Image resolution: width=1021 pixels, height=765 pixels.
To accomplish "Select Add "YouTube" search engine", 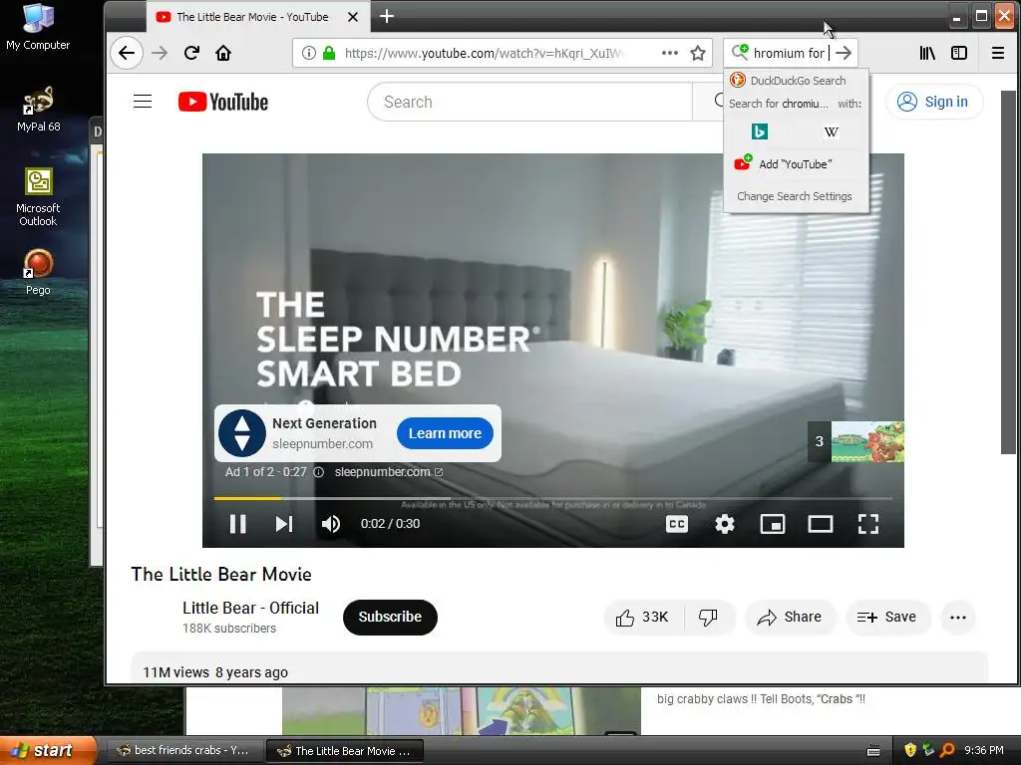I will click(796, 164).
